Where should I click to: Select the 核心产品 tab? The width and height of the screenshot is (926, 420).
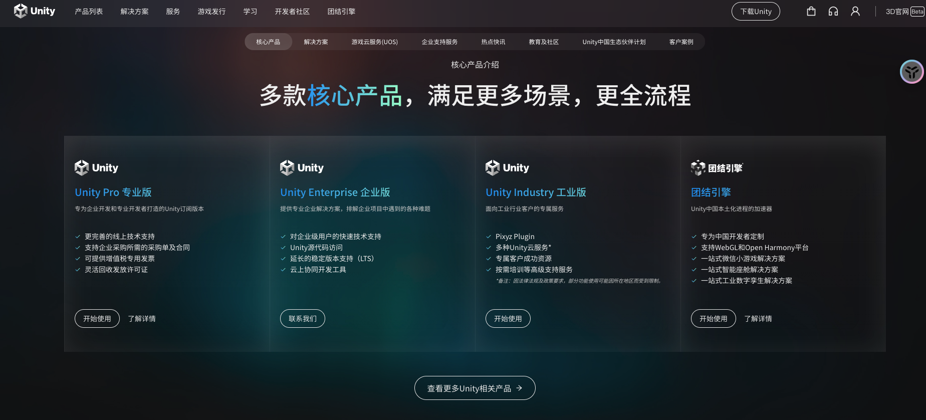point(268,42)
